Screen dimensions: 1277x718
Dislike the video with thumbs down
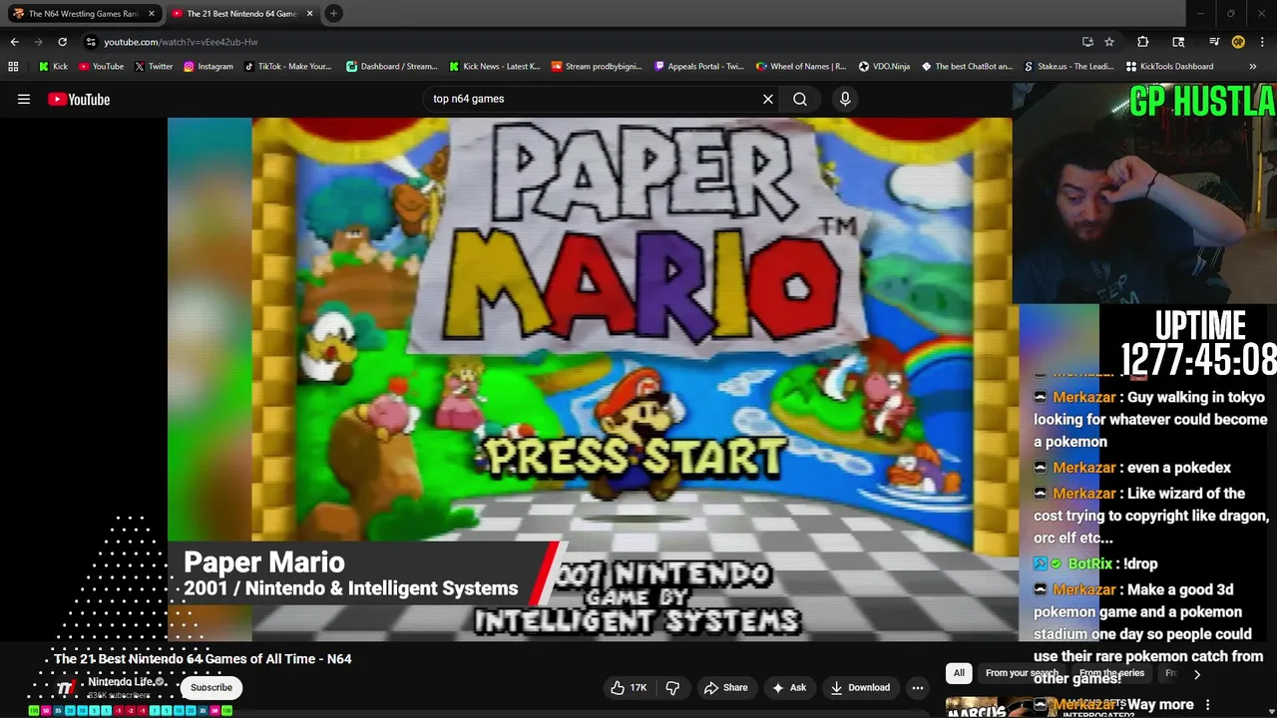[x=672, y=687]
